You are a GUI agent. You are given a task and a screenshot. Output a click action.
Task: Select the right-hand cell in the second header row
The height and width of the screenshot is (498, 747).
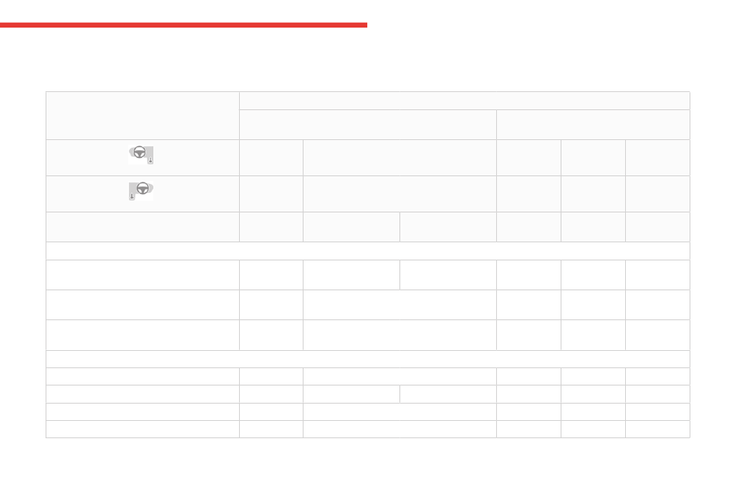[593, 125]
